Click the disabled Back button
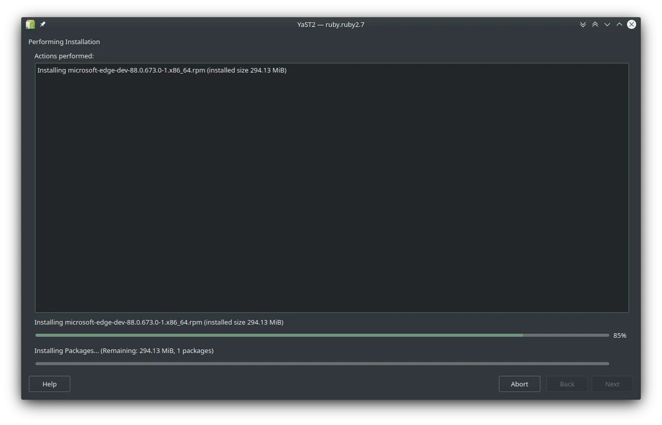Viewport: 662px width, 425px height. [x=567, y=384]
